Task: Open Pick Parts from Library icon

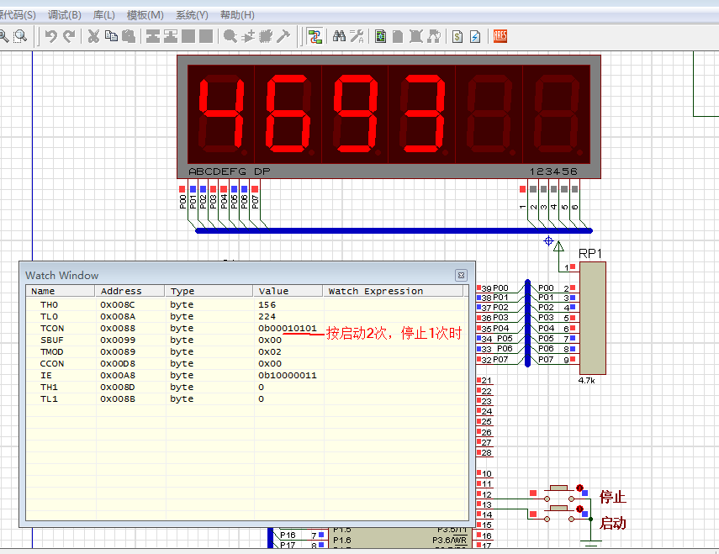Action: pos(230,36)
